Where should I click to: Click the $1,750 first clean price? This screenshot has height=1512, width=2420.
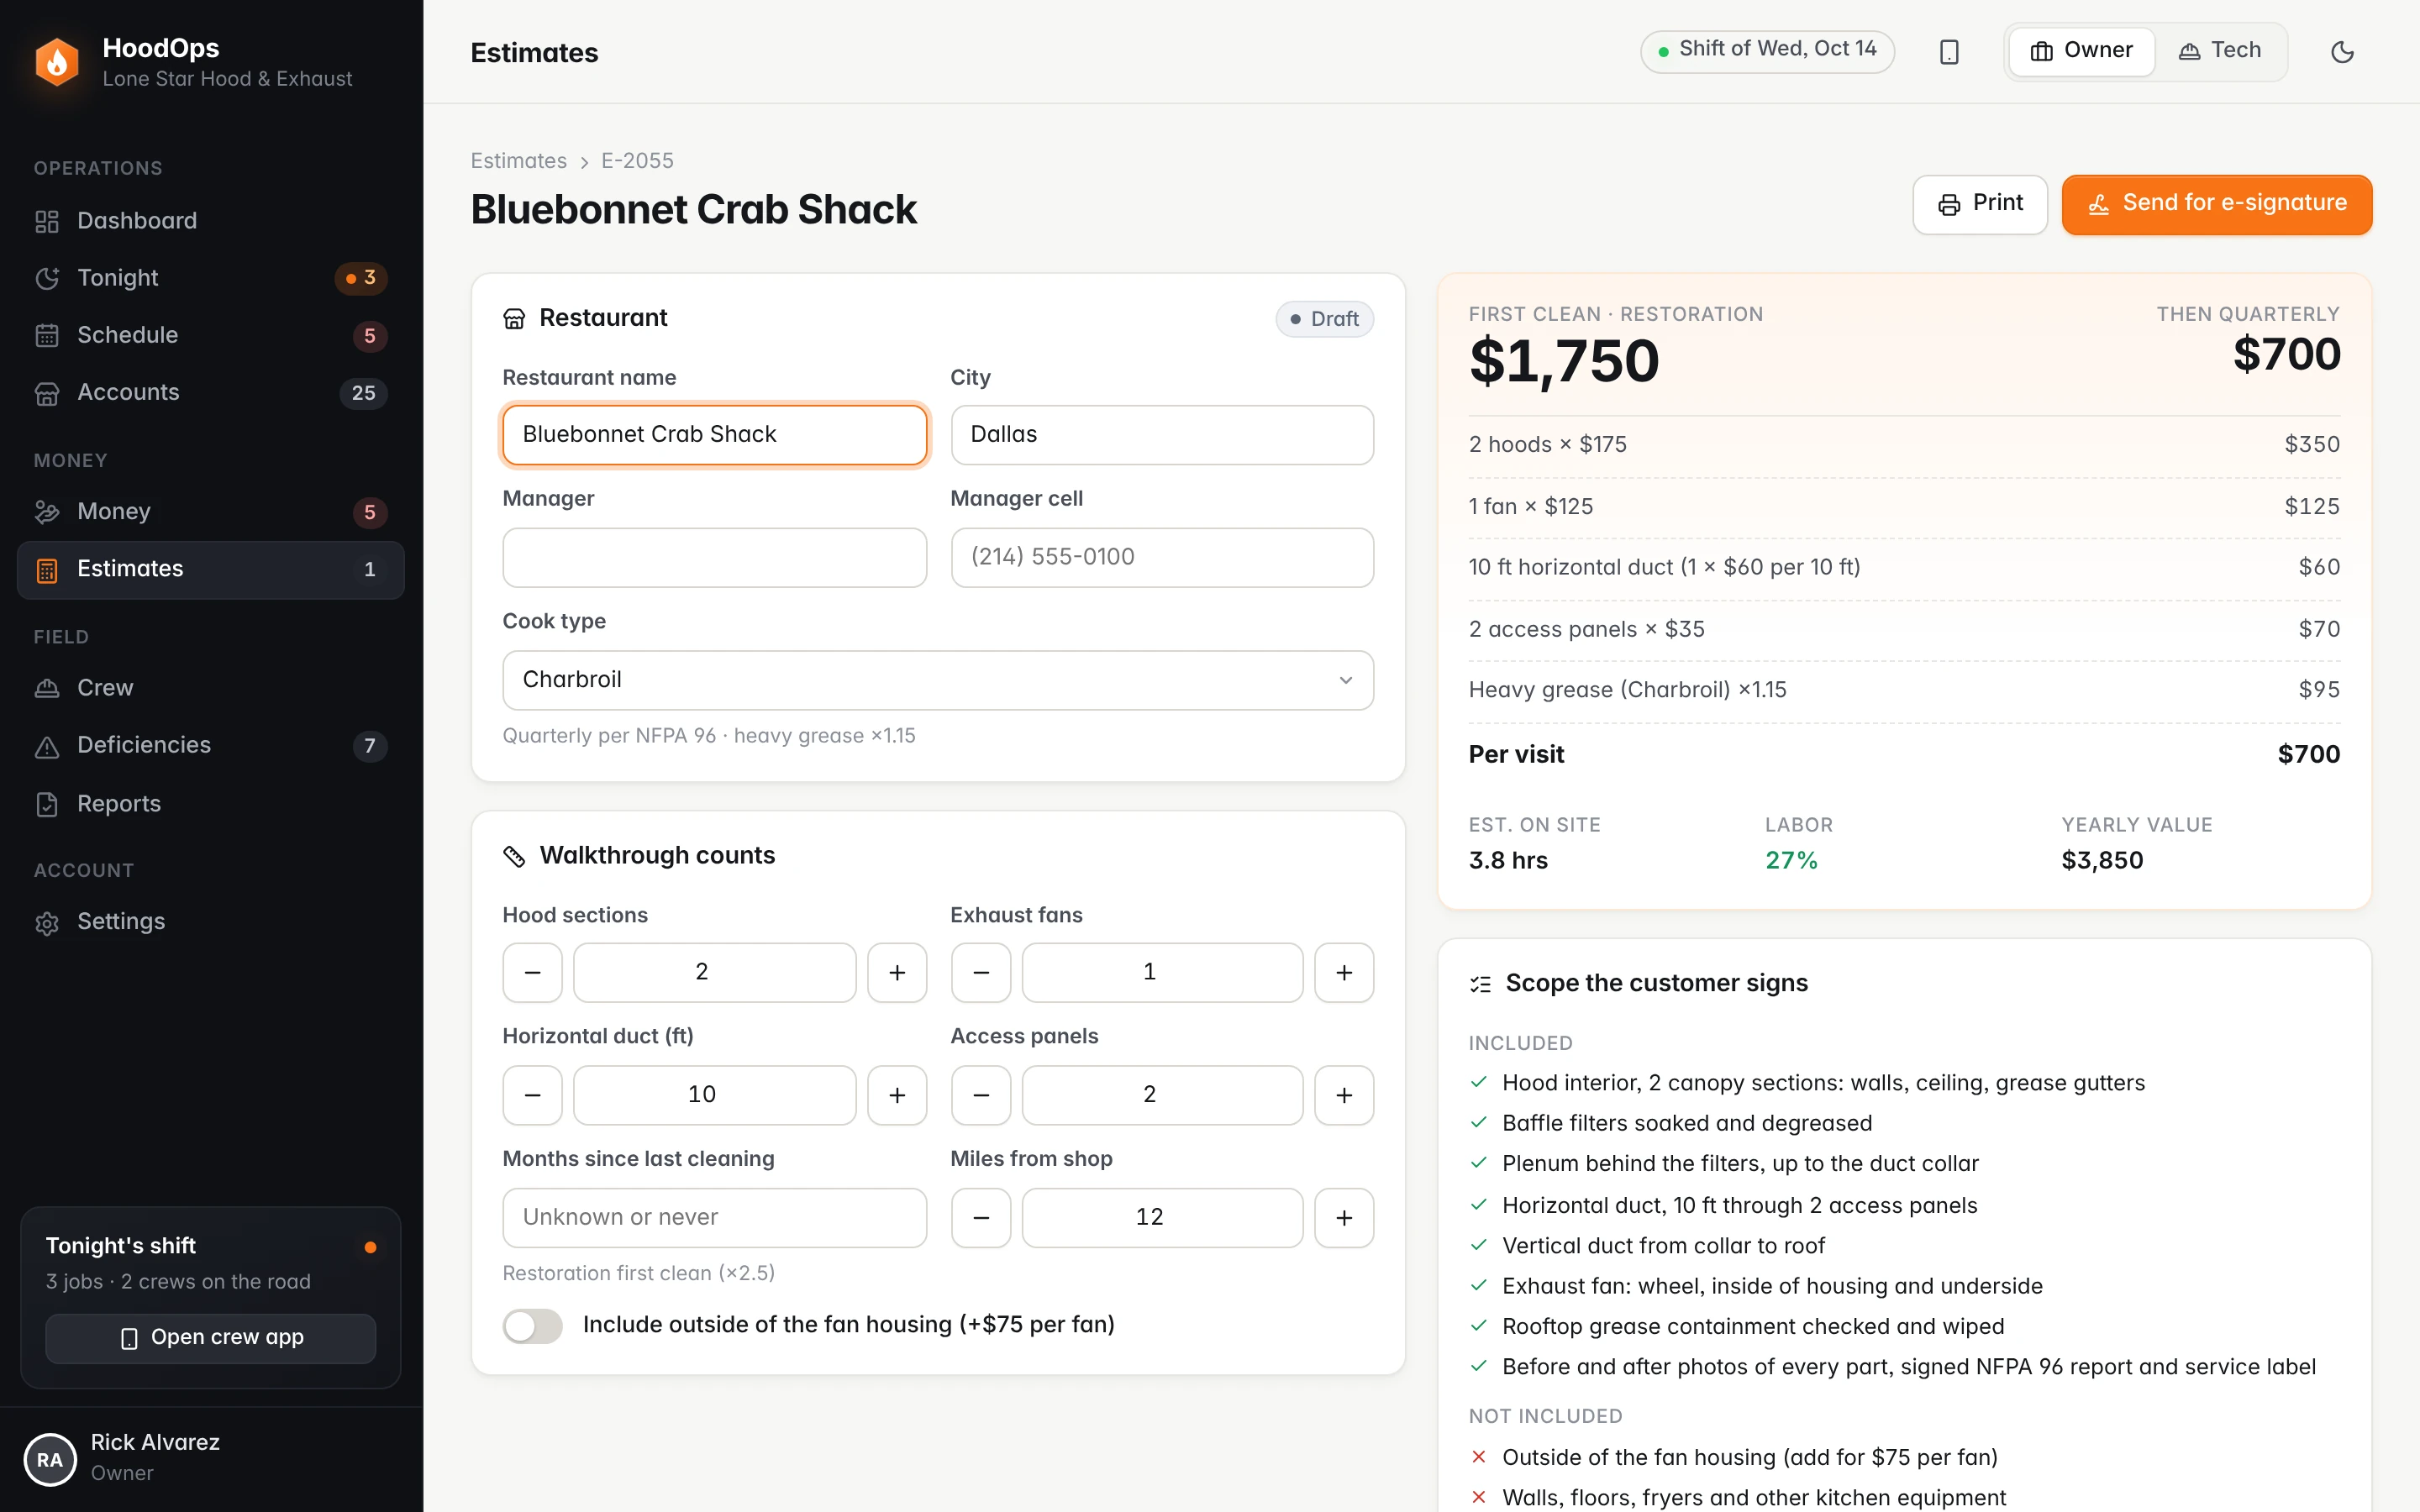[x=1564, y=361]
